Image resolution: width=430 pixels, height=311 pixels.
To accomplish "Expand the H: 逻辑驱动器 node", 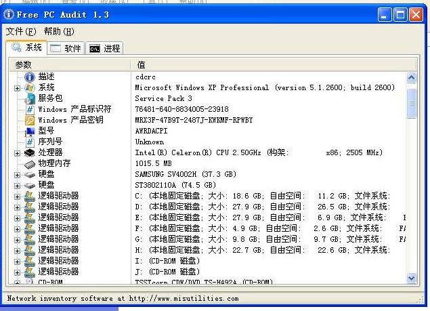I will 17,251.
